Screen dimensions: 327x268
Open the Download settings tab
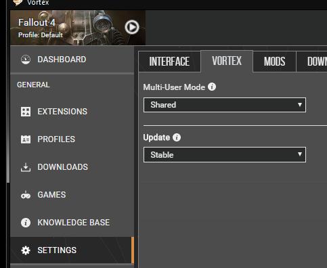311,62
